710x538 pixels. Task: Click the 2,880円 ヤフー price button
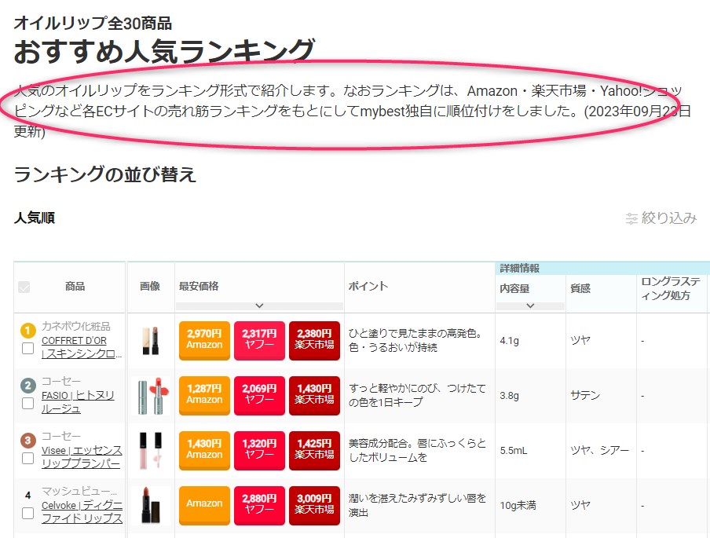click(x=259, y=505)
